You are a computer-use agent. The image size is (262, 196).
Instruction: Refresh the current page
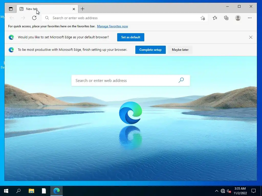tap(34, 18)
